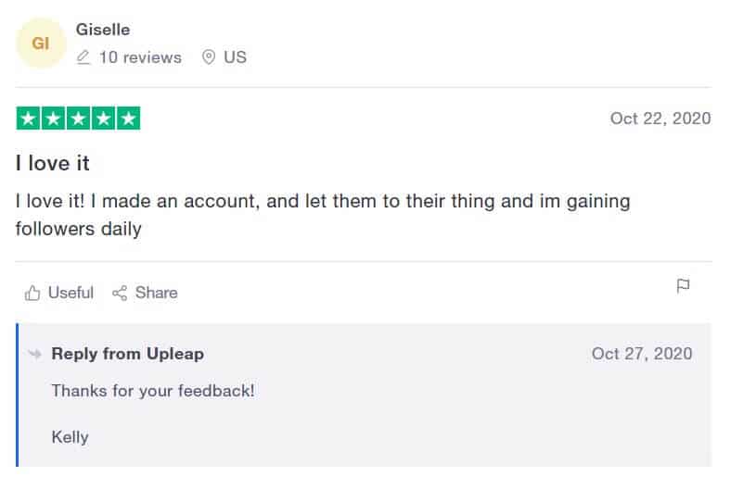Click the Oct 27, 2020 reply date
Screen dimensions: 731x489
[x=642, y=354]
